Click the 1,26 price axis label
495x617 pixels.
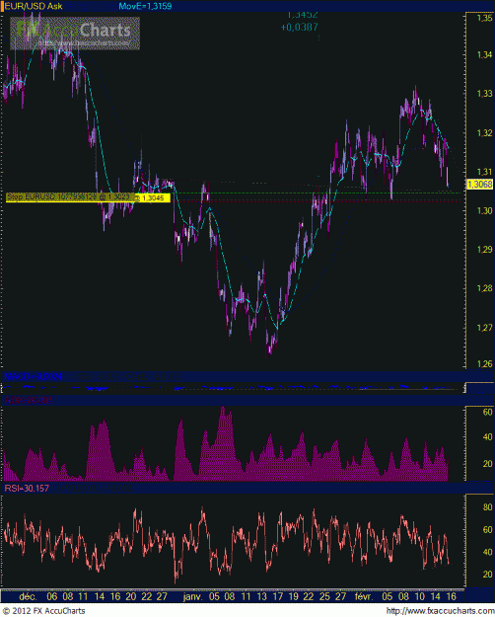484,364
